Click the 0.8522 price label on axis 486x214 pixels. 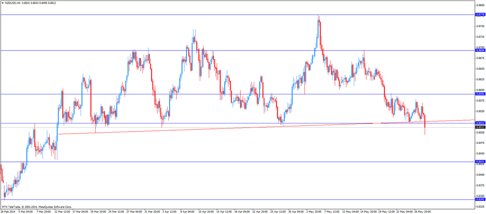point(480,123)
